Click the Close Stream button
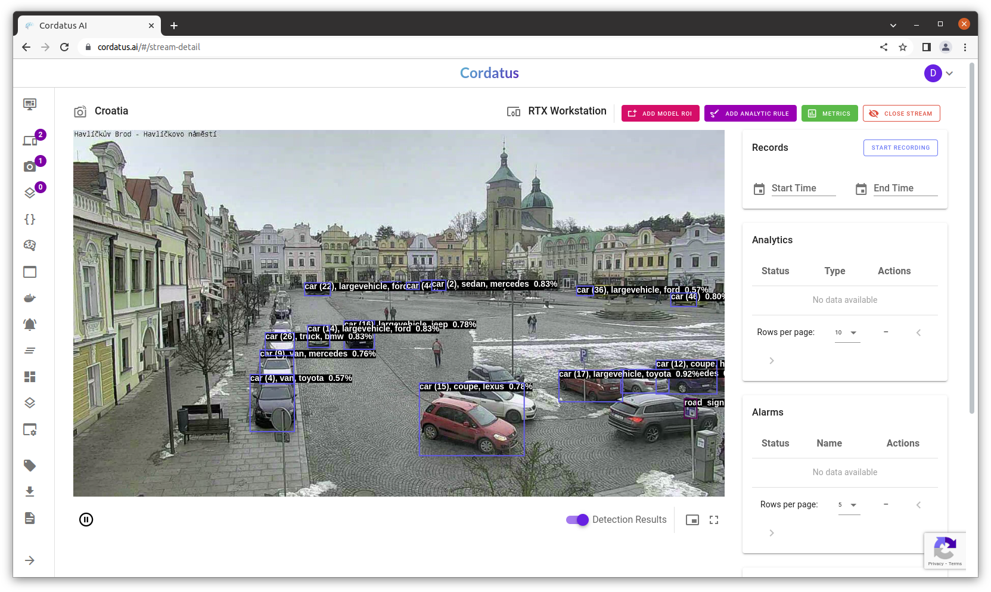Screen dimensions: 991x592 click(x=902, y=113)
